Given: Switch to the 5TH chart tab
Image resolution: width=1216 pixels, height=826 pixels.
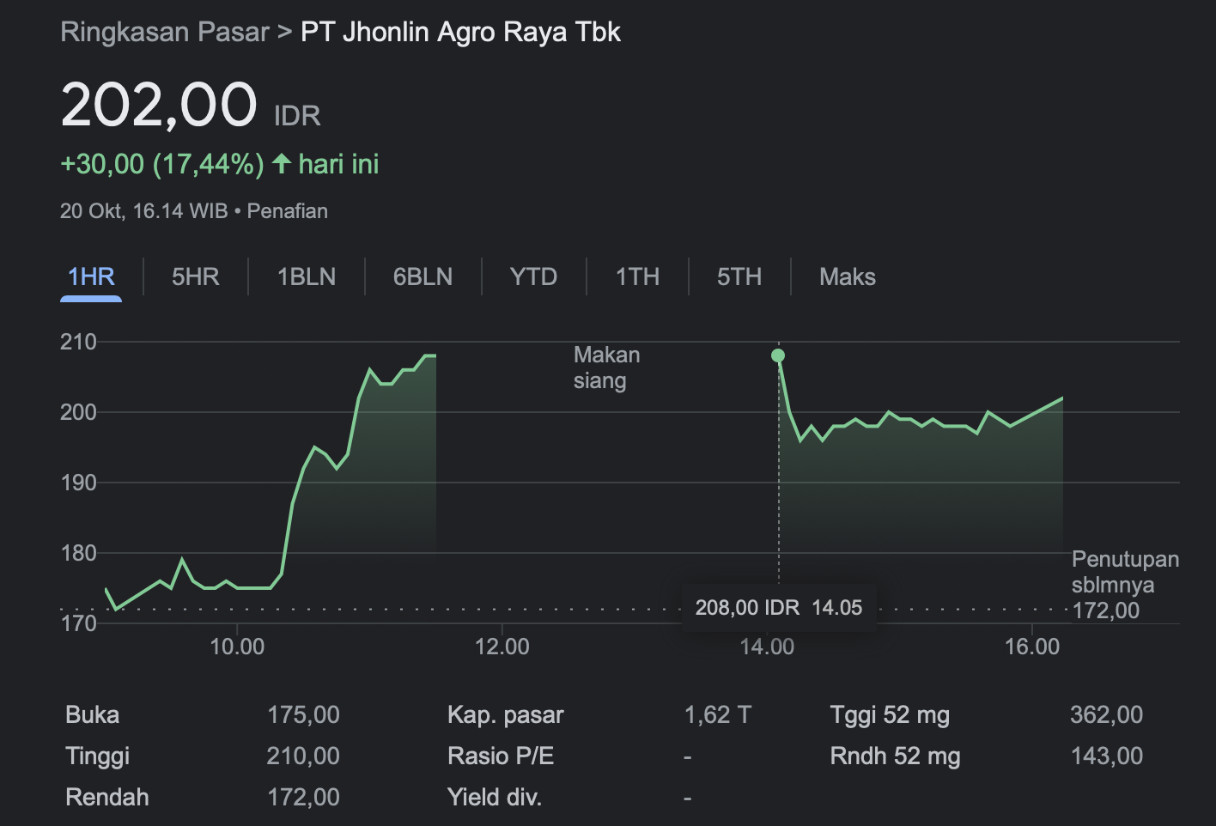Looking at the screenshot, I should point(739,276).
